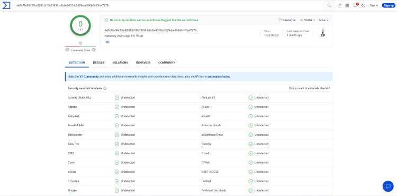Switch to the DETECTION tab
Image resolution: width=397 pixels, height=196 pixels.
coord(77,63)
